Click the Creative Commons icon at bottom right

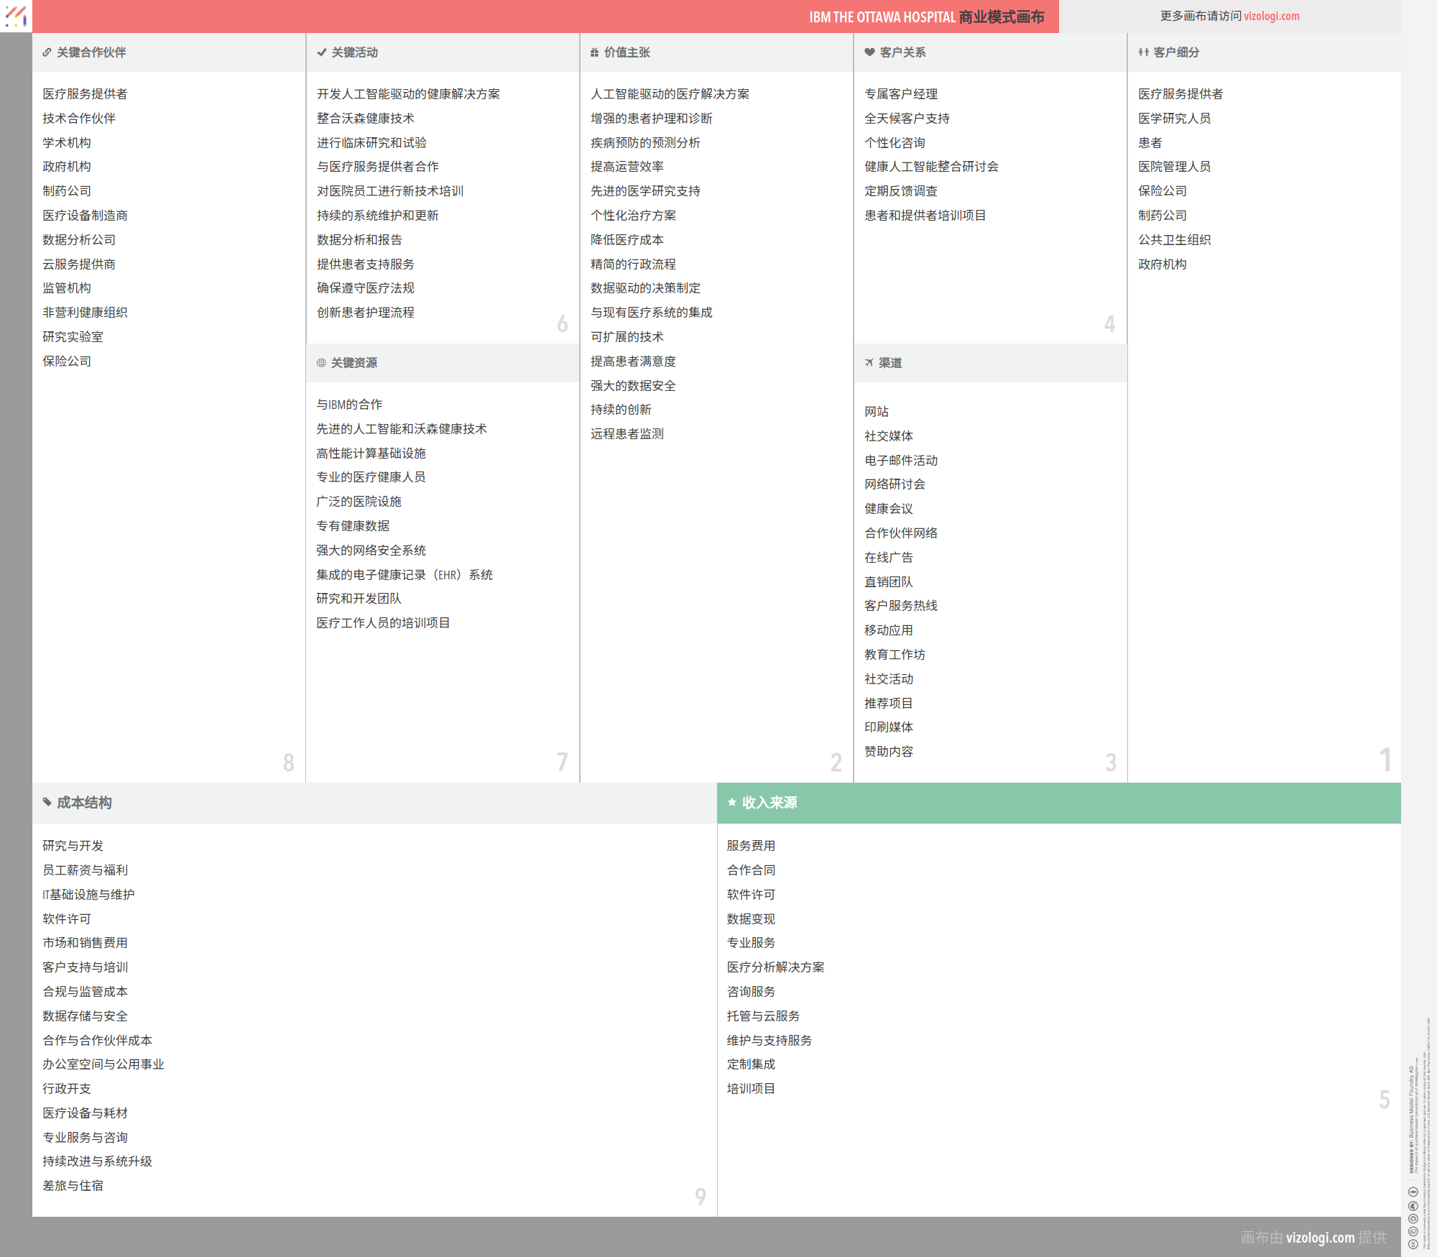[1413, 1244]
